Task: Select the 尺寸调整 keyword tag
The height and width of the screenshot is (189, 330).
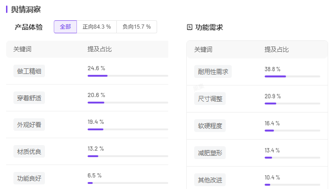Action: pos(210,98)
